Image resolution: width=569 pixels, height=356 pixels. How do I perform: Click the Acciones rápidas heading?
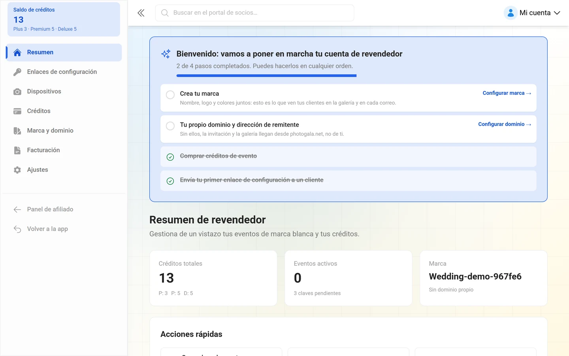[191, 334]
